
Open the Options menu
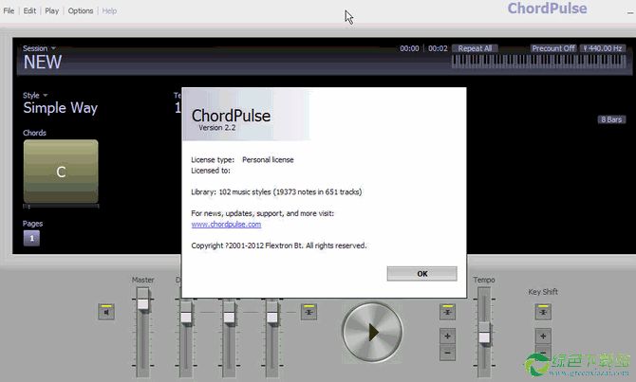click(81, 11)
